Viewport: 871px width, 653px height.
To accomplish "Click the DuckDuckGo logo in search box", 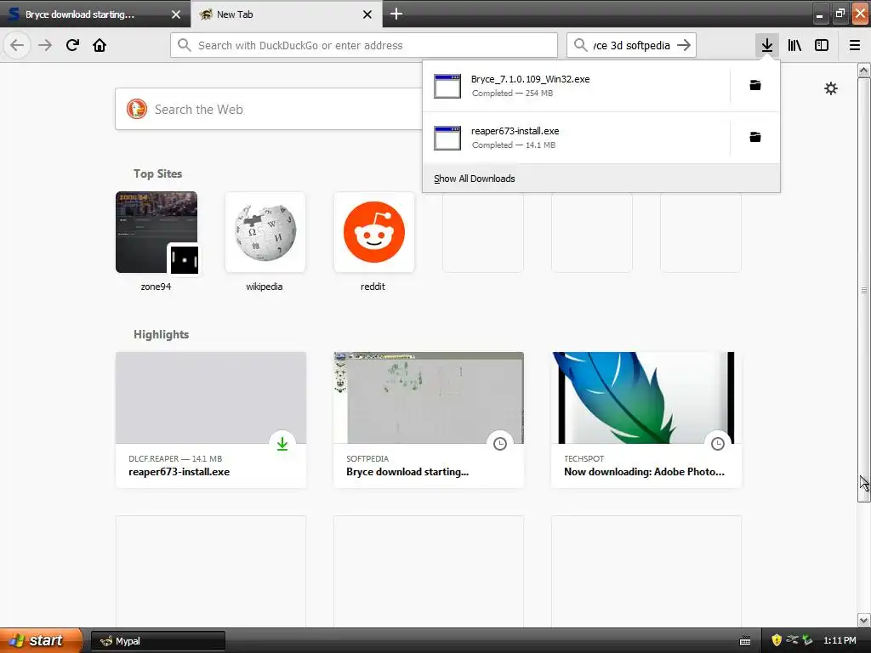I will [137, 109].
